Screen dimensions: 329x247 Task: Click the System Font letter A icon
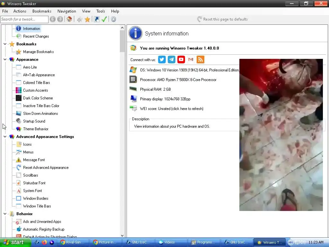tap(19, 191)
